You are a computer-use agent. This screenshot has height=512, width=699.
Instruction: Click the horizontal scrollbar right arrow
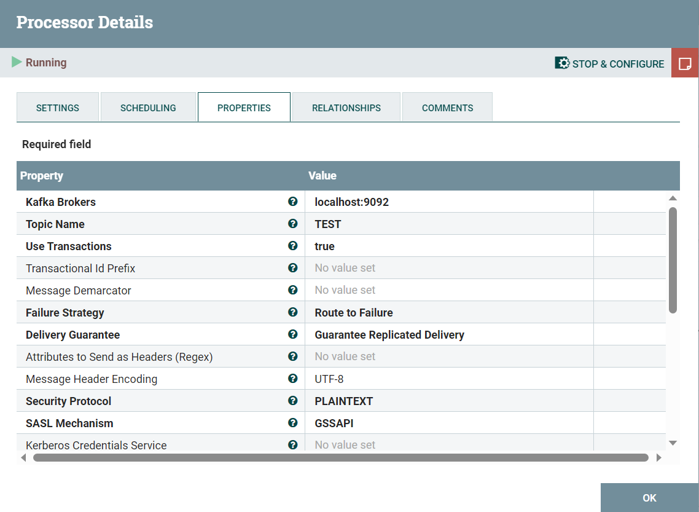(659, 457)
